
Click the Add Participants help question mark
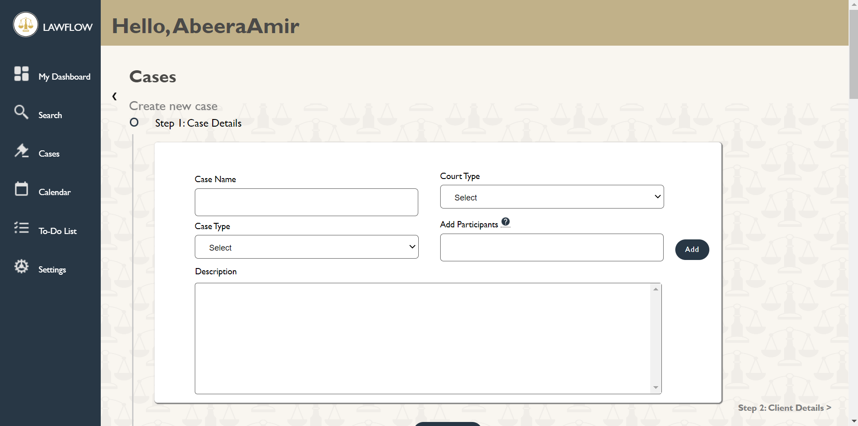(x=506, y=221)
